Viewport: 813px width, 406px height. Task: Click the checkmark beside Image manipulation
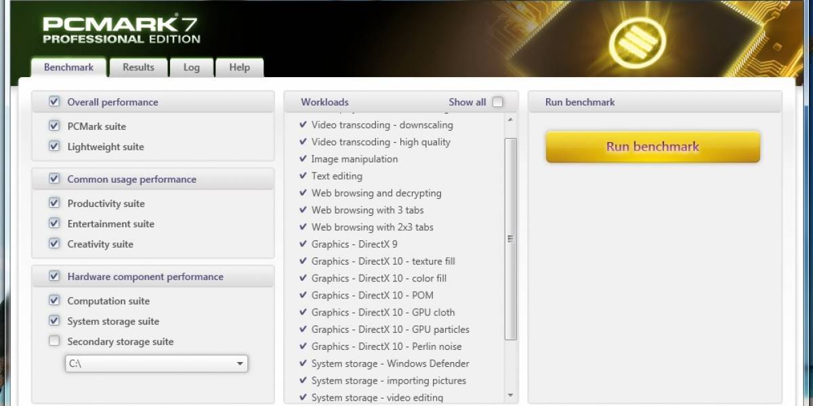coord(303,159)
